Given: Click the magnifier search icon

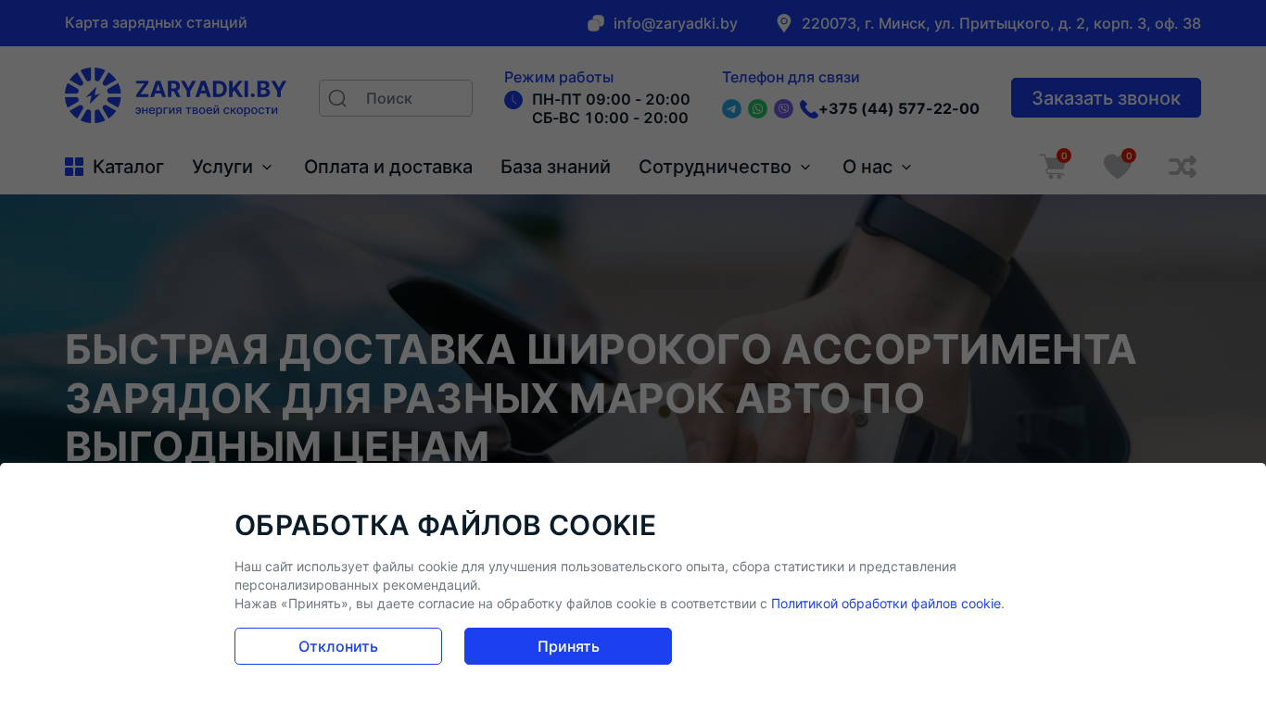Looking at the screenshot, I should pos(337,98).
